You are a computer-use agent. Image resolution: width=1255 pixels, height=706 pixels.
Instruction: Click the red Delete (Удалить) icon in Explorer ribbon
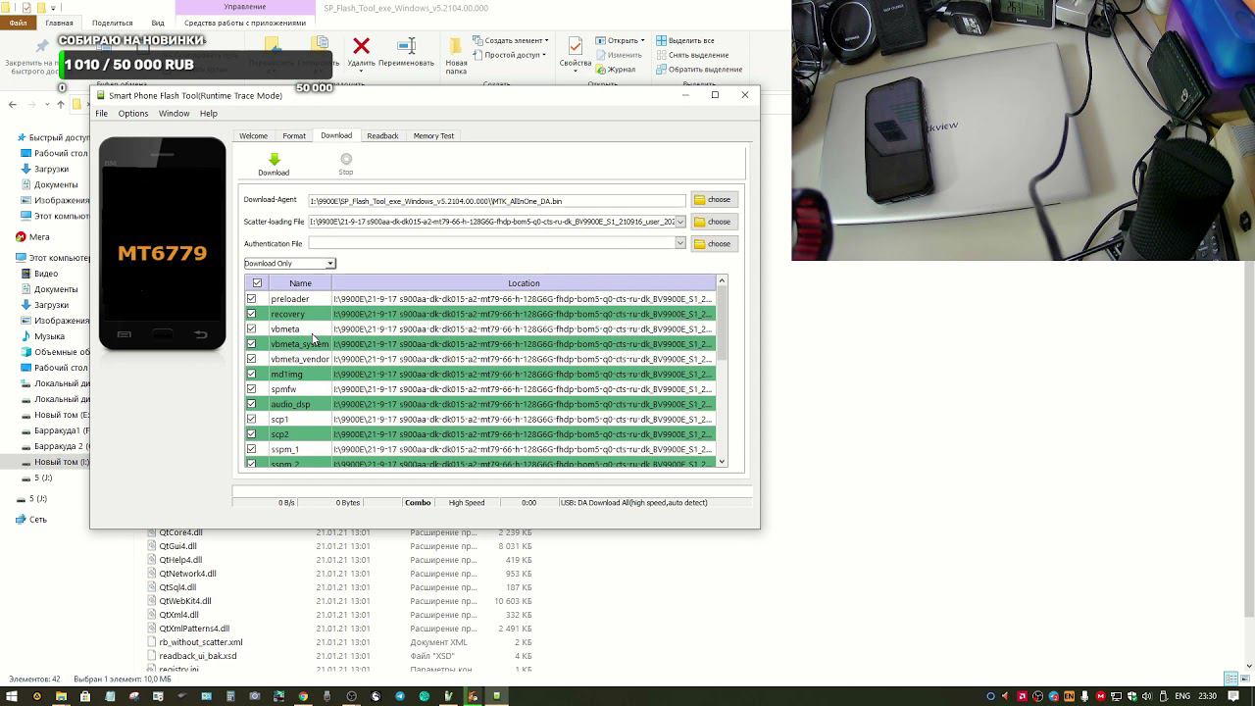(362, 46)
